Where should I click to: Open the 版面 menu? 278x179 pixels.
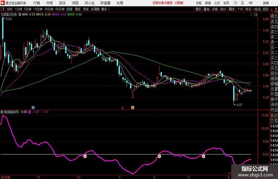[x=208, y=3]
